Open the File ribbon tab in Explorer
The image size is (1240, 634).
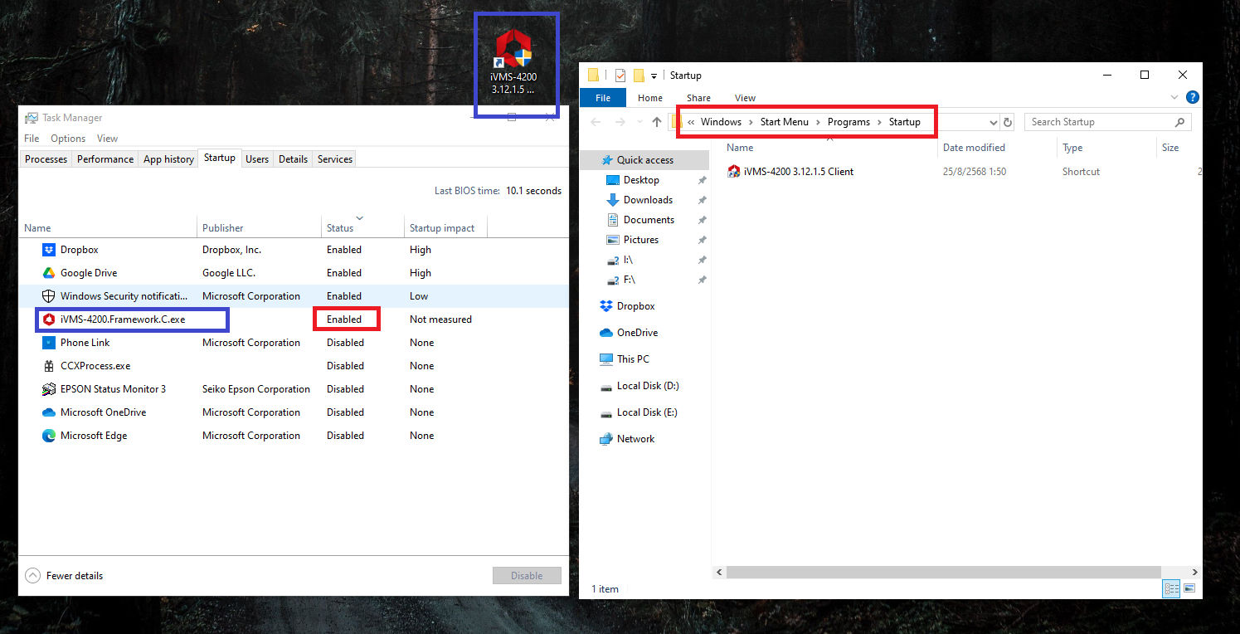click(x=603, y=98)
